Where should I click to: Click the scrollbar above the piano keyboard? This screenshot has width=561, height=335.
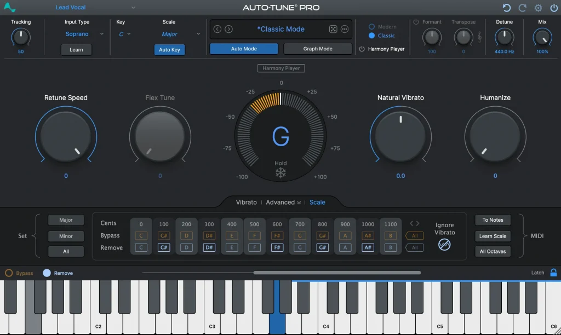click(336, 272)
